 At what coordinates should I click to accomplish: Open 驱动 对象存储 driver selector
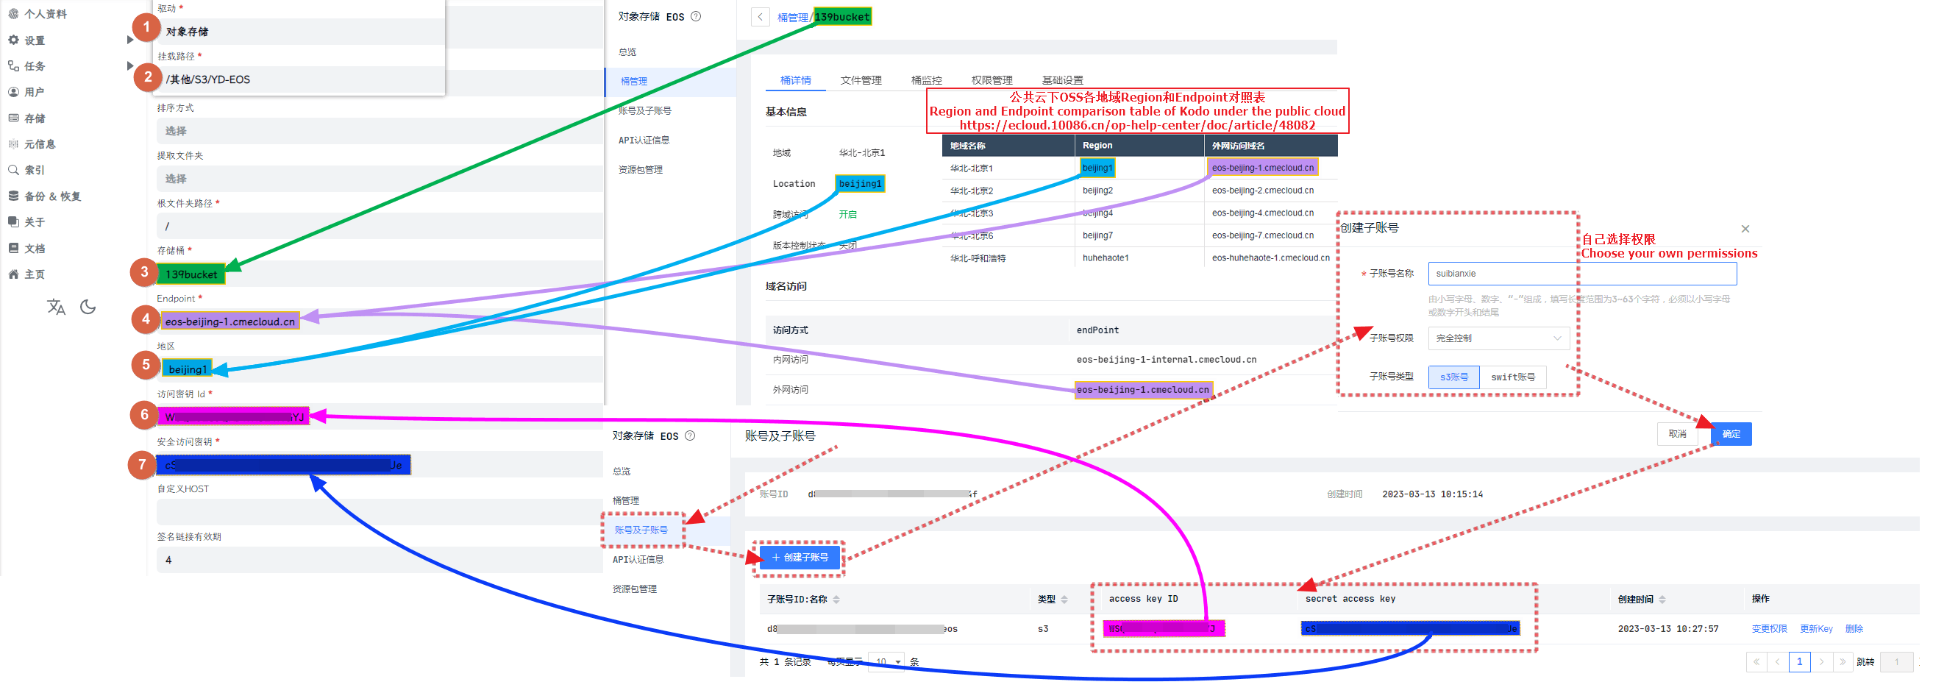tap(300, 32)
